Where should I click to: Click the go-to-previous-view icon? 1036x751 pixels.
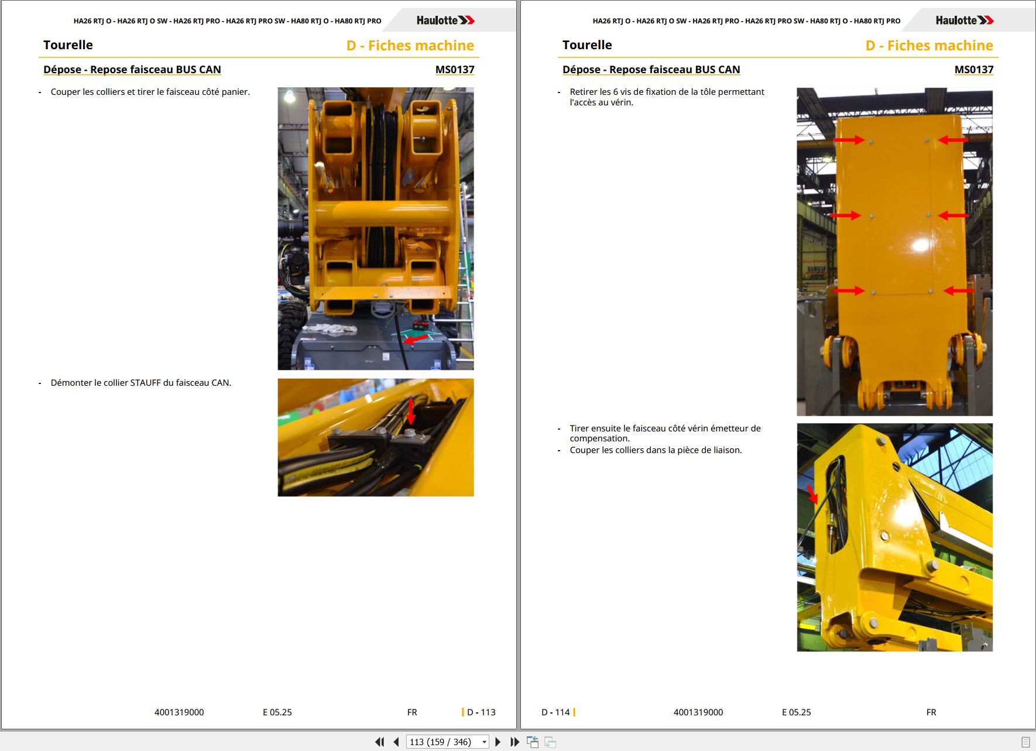(x=533, y=742)
